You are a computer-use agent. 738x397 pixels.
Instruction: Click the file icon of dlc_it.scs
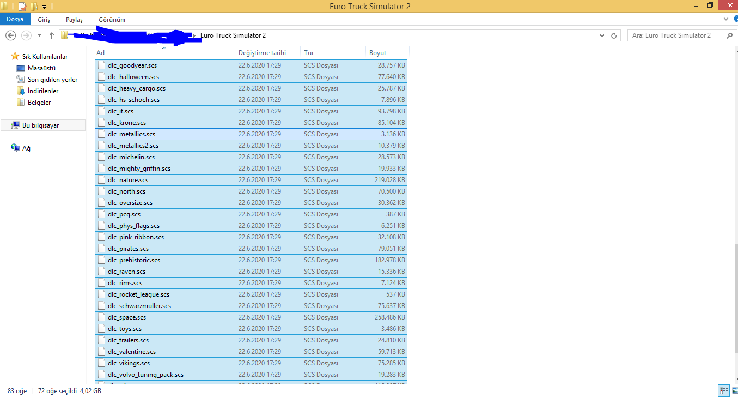[x=101, y=111]
